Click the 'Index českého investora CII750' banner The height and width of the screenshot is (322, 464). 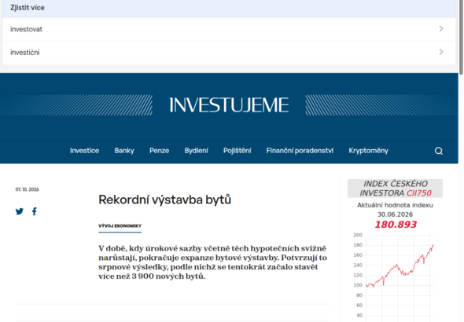pos(395,188)
